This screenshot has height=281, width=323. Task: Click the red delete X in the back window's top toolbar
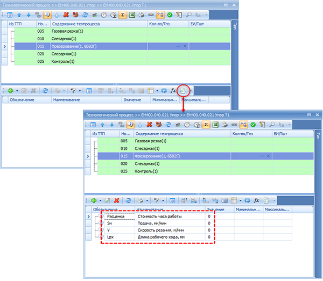coord(66,15)
